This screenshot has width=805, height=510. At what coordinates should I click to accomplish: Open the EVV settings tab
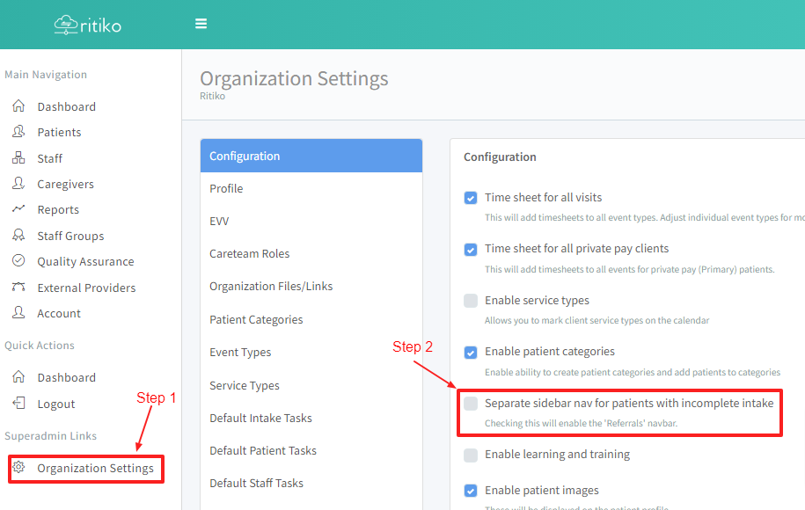219,221
